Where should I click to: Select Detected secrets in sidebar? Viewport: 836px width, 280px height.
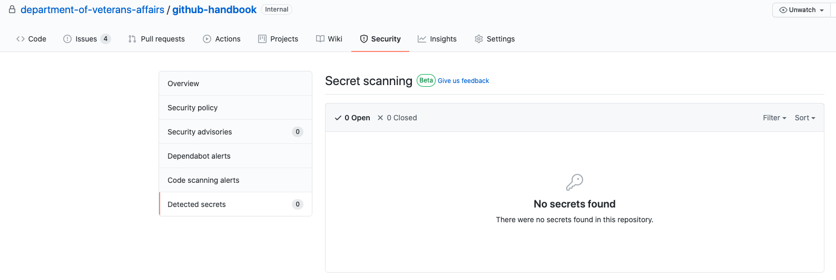(x=235, y=204)
